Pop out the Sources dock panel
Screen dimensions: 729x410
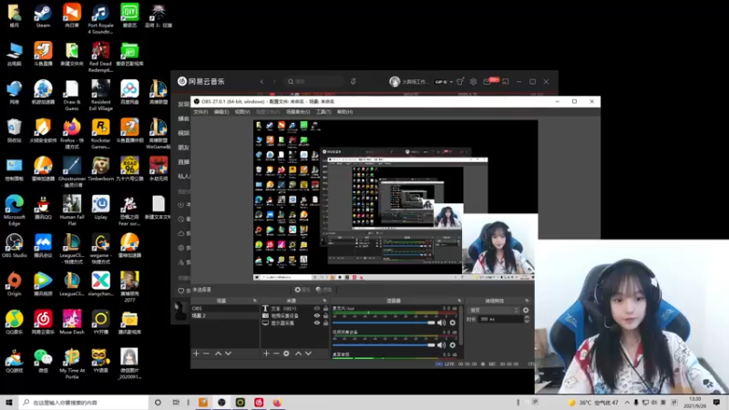tap(324, 301)
